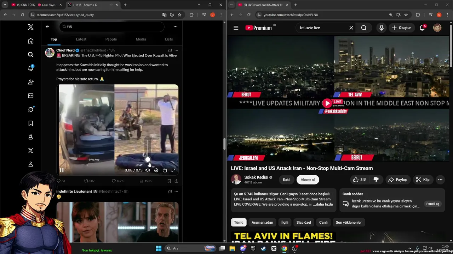This screenshot has height=254, width=453.
Task: Open more menu on Indefinite Lieutenant post
Action: pos(176,192)
